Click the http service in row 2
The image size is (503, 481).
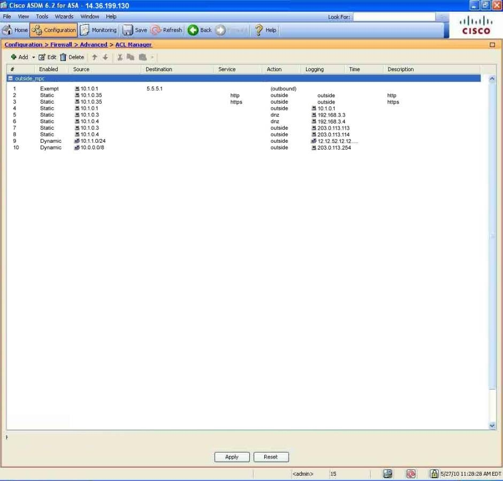(x=235, y=95)
